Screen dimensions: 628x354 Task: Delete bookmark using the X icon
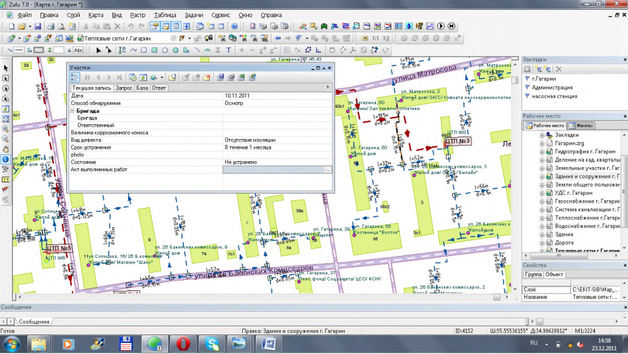pyautogui.click(x=559, y=70)
